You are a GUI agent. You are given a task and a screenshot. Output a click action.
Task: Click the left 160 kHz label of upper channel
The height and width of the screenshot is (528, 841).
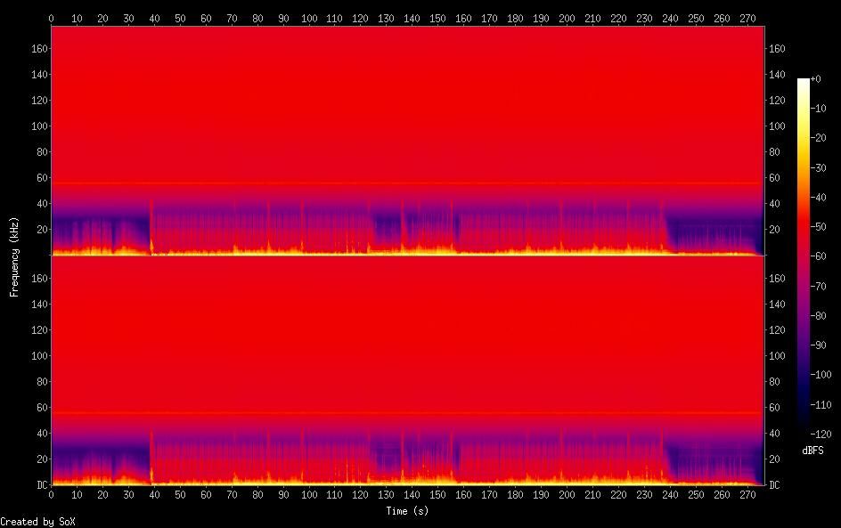pos(37,49)
